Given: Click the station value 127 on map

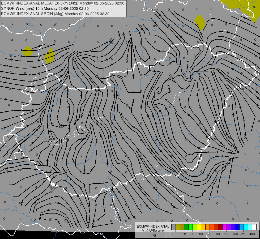Looking at the screenshot, I should click(x=155, y=26).
